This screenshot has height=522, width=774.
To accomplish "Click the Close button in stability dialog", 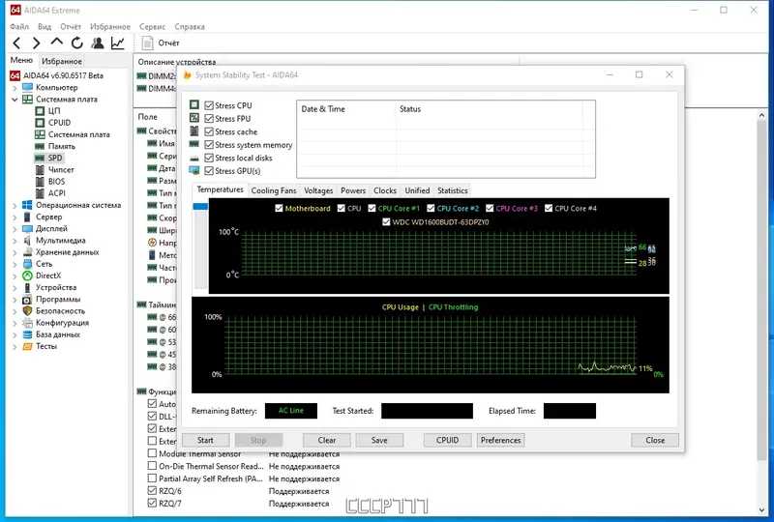I will [655, 440].
